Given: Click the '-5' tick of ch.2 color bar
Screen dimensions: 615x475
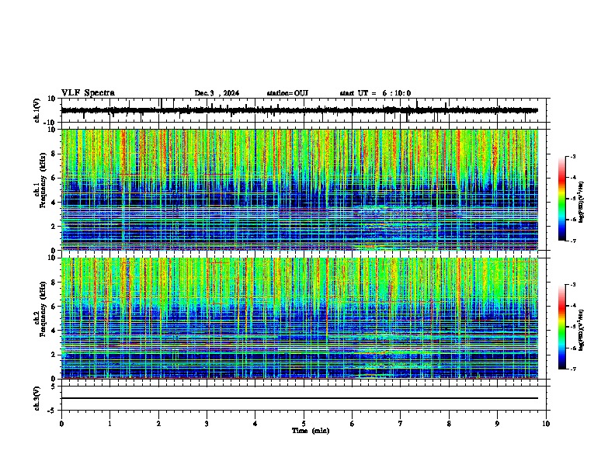Looking at the screenshot, I should click(573, 327).
